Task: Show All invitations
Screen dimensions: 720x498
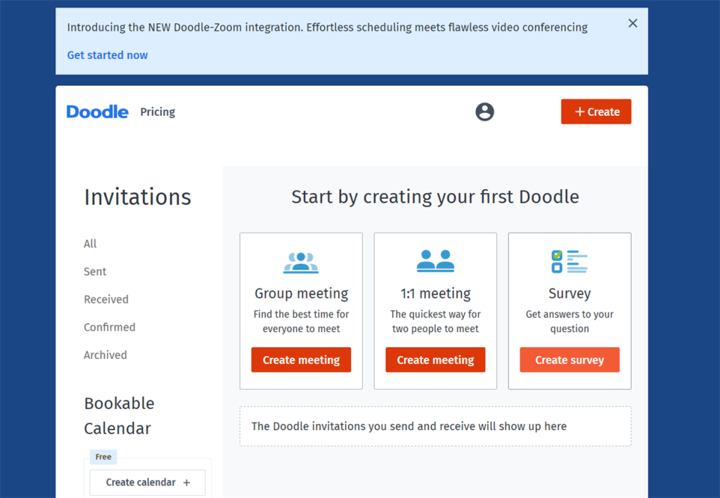Action: tap(90, 244)
